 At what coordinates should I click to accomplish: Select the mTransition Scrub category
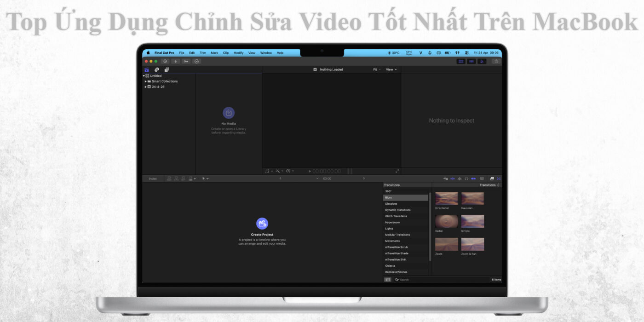405,247
